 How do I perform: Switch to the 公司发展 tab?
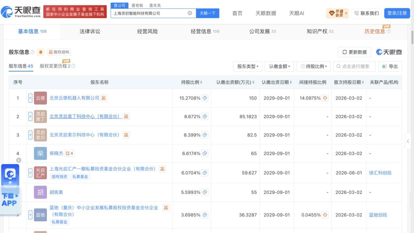click(262, 31)
